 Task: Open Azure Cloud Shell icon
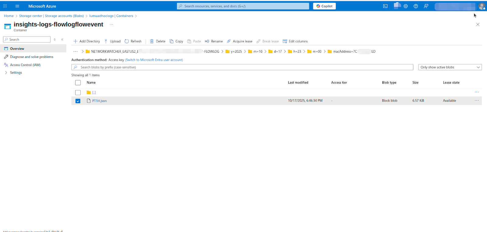point(385,6)
